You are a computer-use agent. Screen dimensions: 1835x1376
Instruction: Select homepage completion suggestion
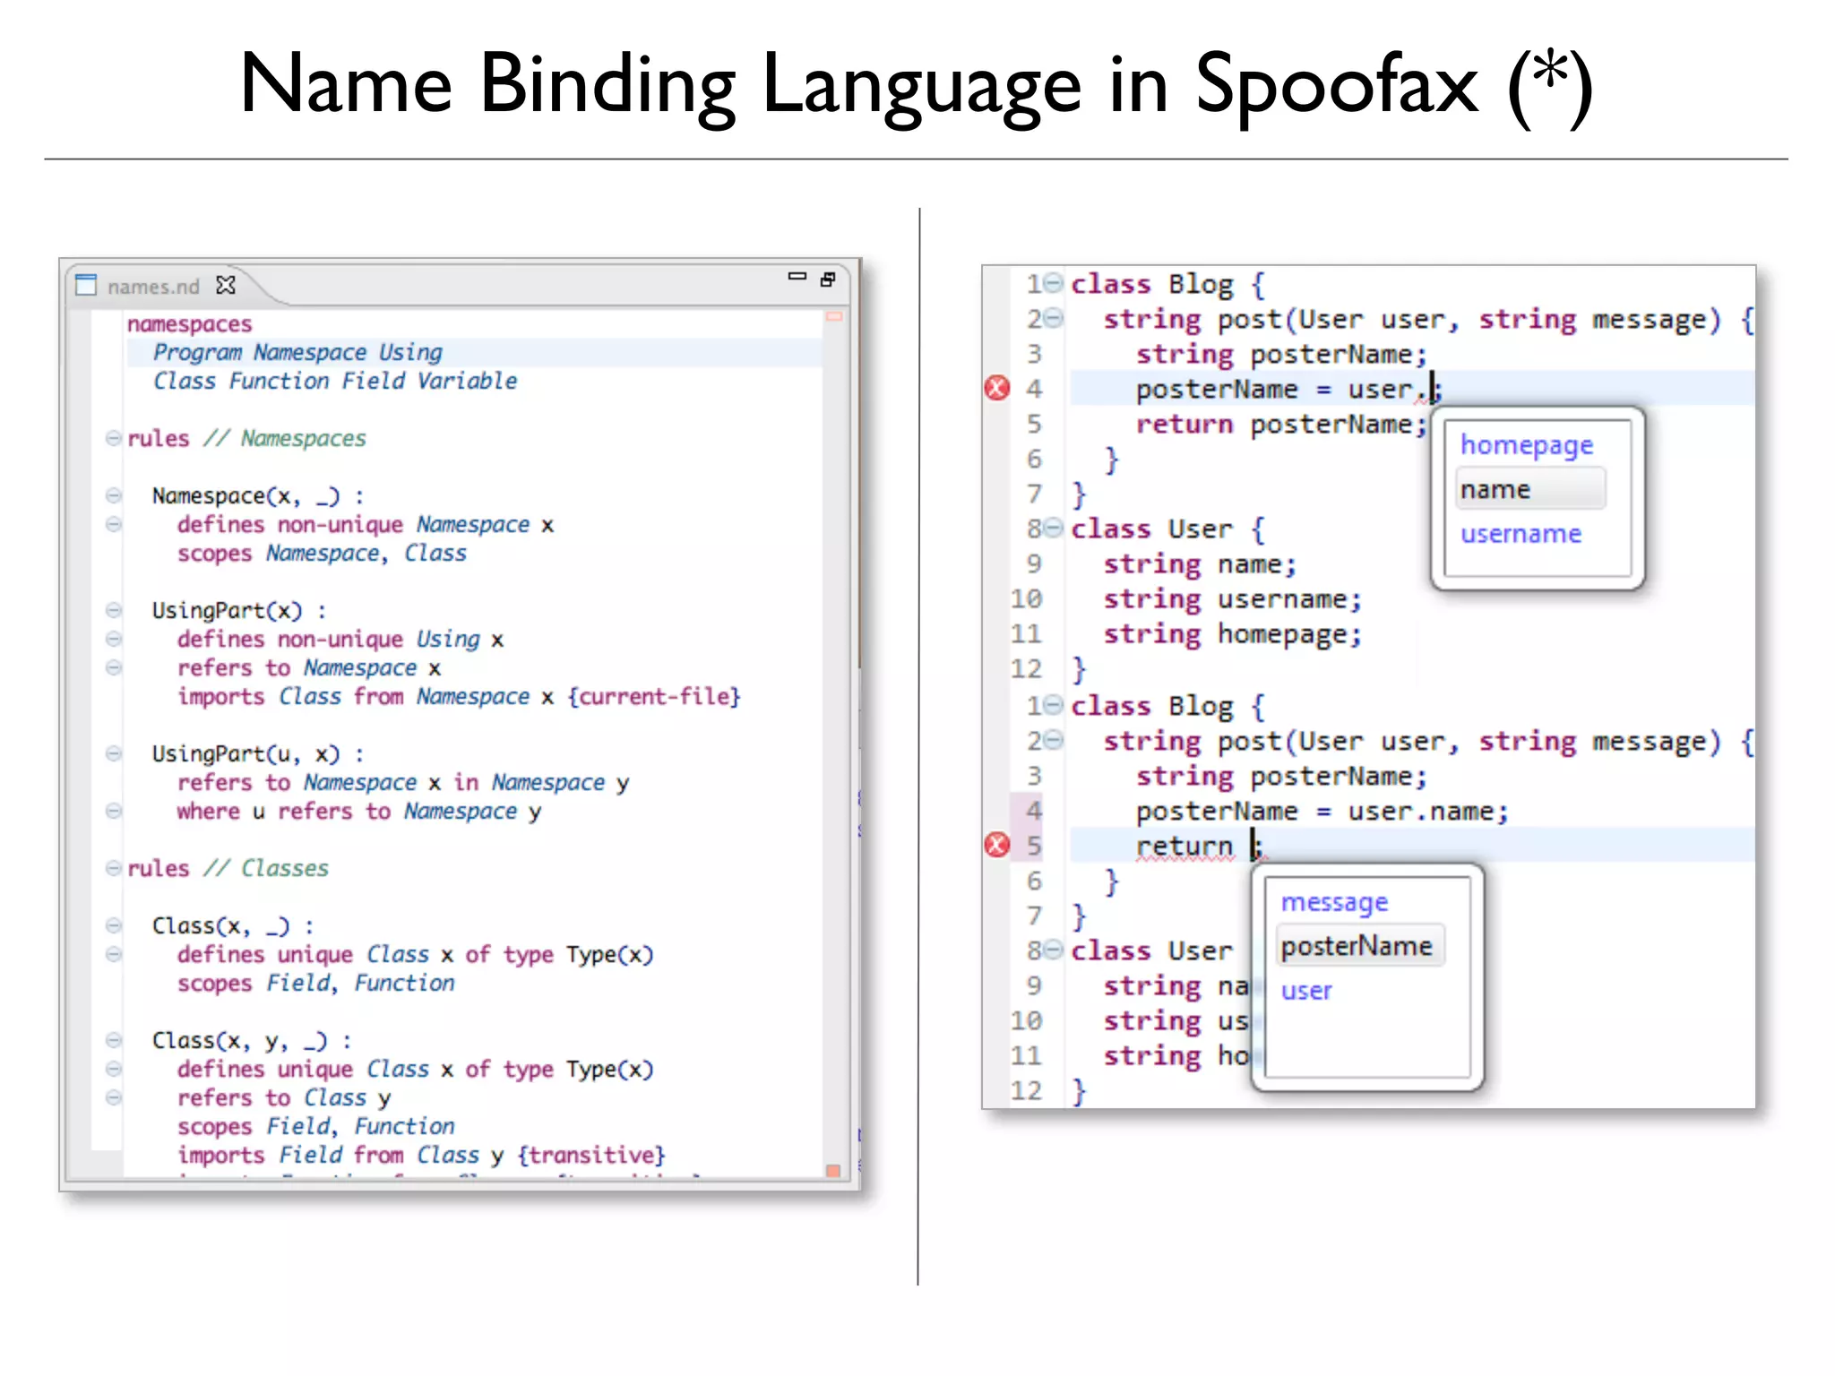point(1526,445)
